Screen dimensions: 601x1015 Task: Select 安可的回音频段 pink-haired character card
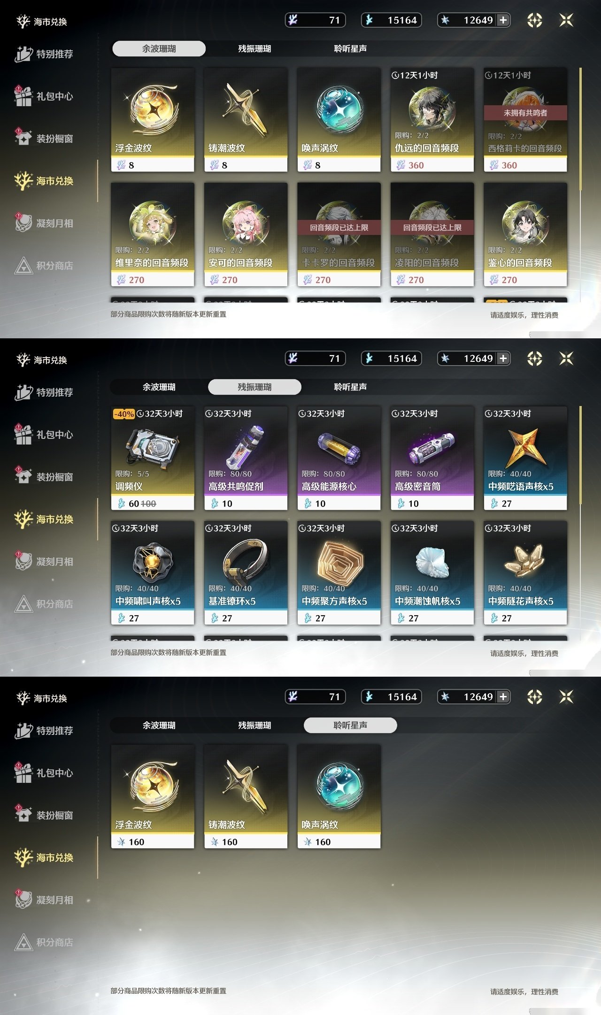pyautogui.click(x=246, y=234)
